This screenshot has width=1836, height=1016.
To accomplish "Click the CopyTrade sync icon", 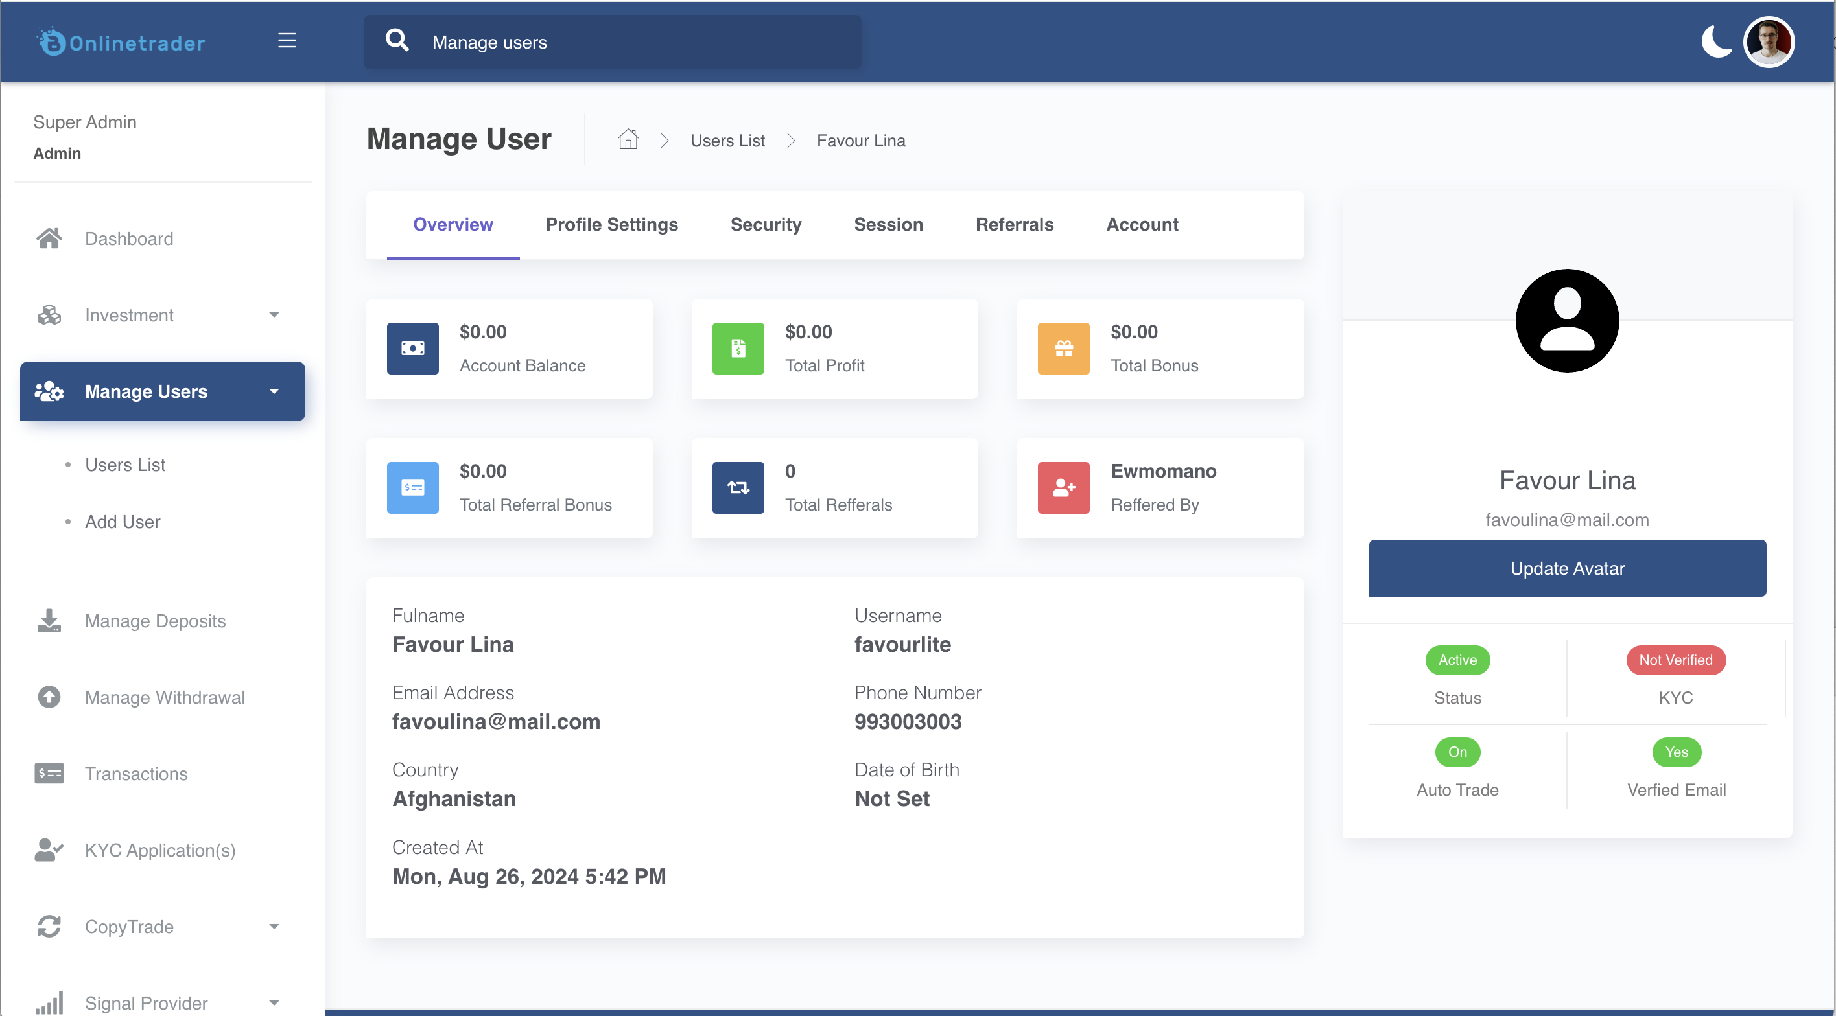I will tap(49, 926).
